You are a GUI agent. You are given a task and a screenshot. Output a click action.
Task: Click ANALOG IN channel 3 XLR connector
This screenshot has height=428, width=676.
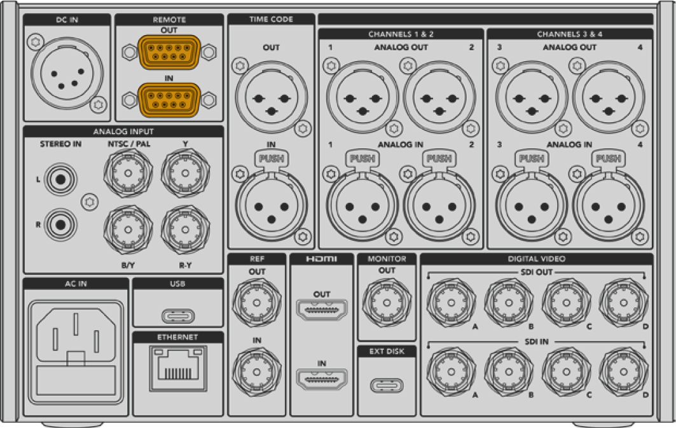pos(532,205)
